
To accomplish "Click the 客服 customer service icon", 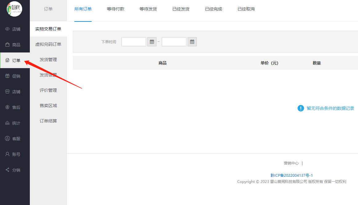I will tap(8, 139).
